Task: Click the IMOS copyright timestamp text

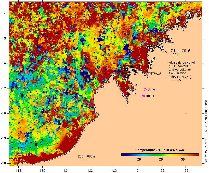Action: pyautogui.click(x=206, y=131)
